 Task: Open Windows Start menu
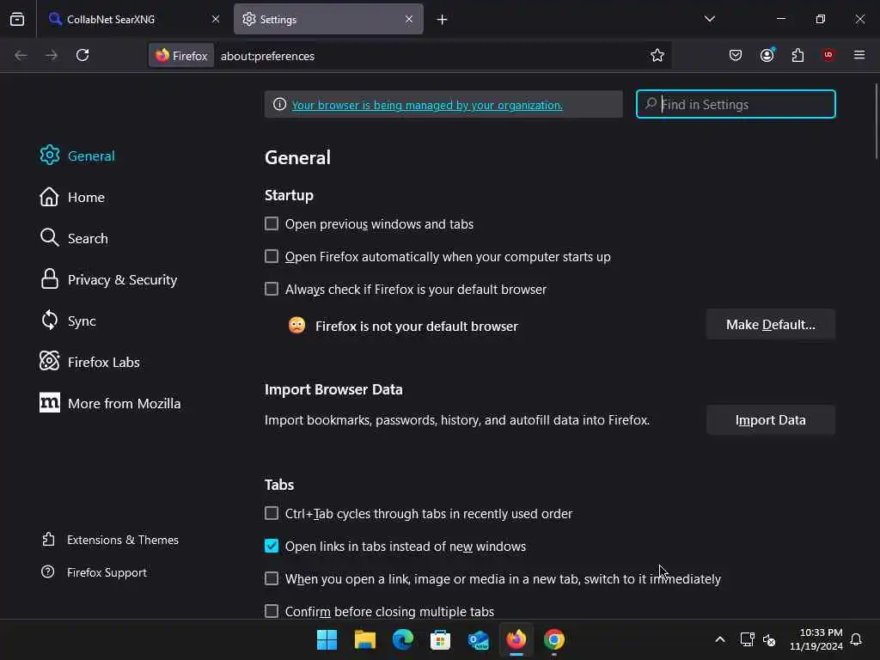point(327,639)
